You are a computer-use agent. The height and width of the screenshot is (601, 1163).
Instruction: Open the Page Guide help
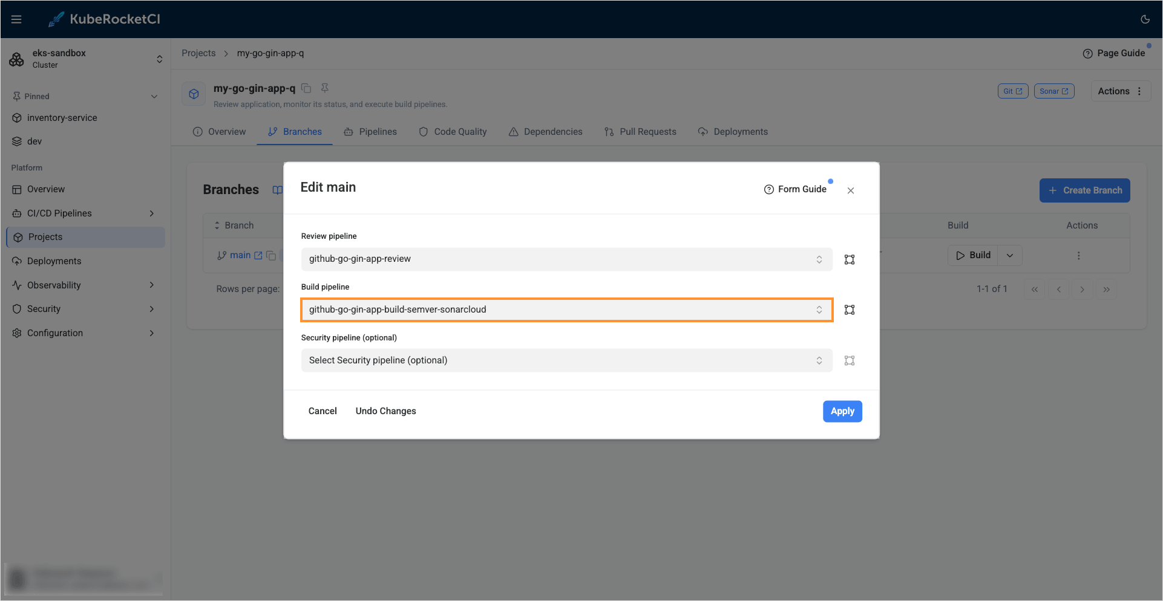1114,53
